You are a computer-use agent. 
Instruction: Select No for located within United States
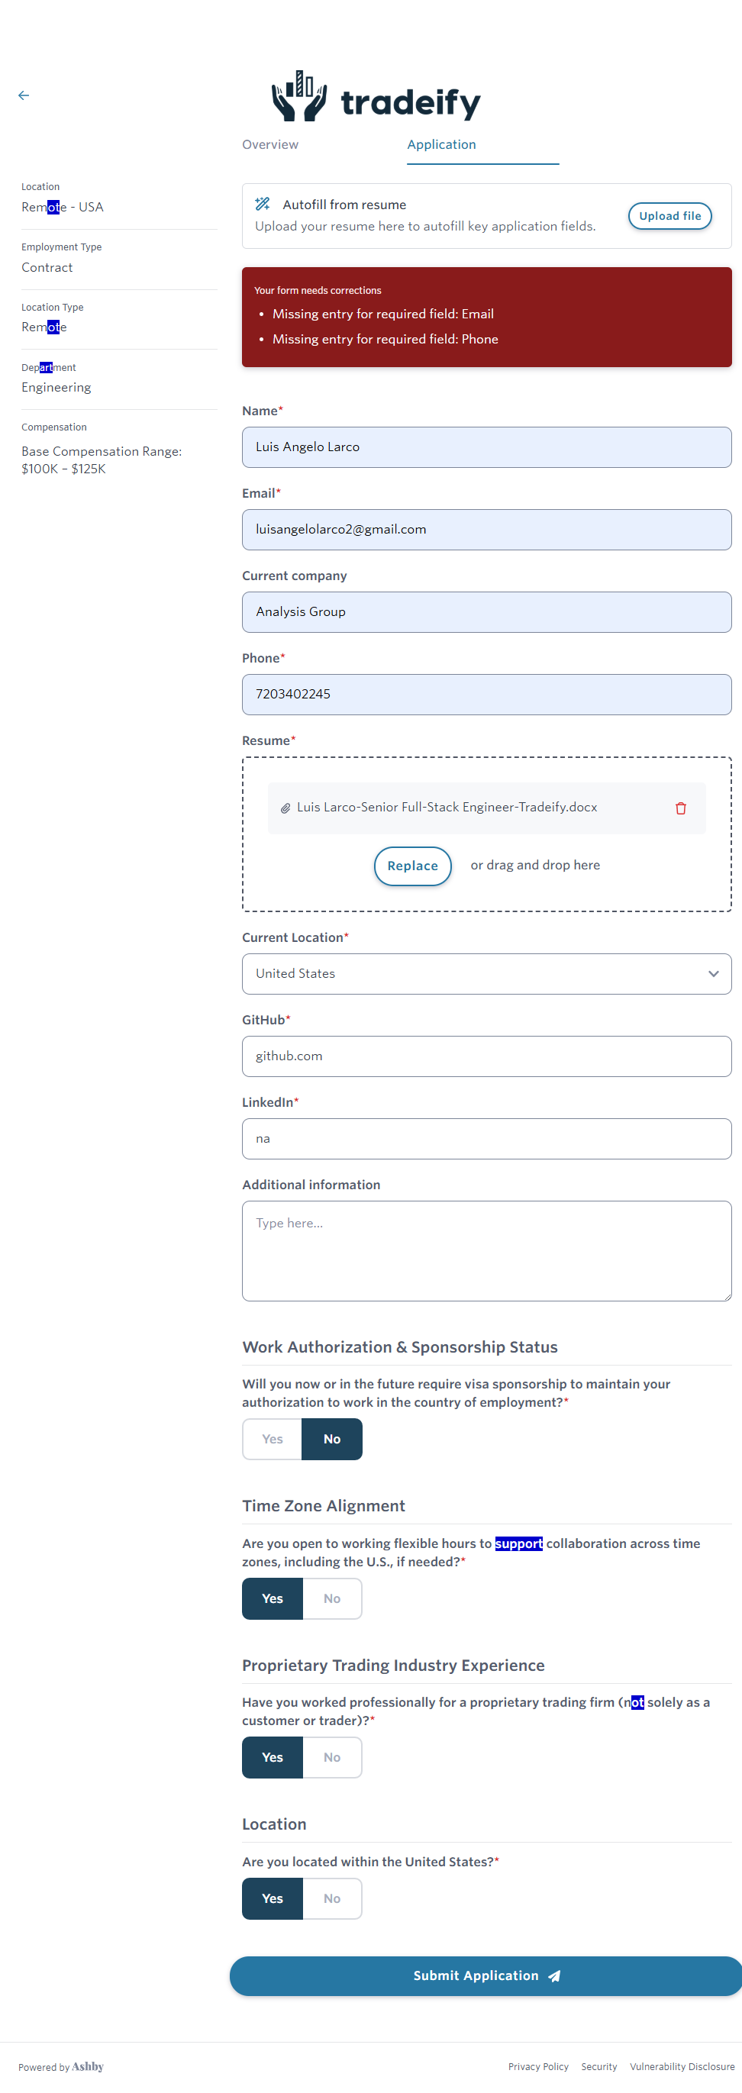pos(331,1898)
